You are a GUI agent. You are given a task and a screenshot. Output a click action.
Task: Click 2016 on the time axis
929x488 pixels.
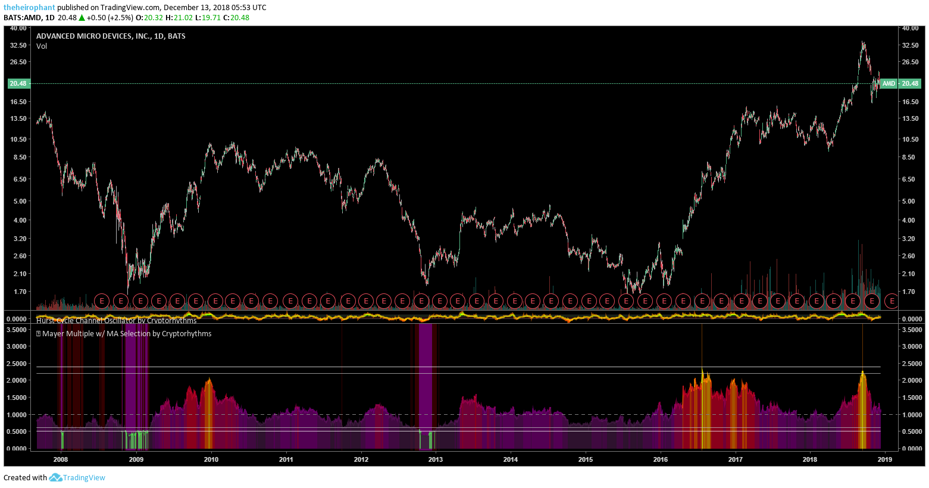tap(661, 459)
